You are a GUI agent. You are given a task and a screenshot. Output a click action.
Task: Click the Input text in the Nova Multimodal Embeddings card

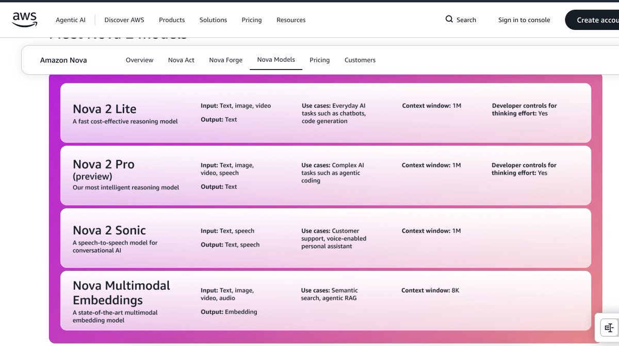[x=227, y=294]
